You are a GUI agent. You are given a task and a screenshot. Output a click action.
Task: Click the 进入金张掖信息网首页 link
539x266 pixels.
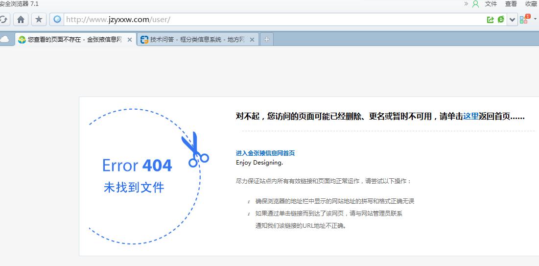click(265, 153)
